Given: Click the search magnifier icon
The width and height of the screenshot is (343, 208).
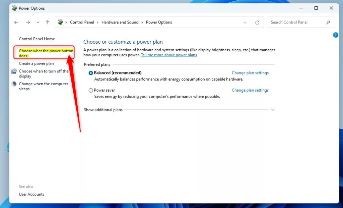Looking at the screenshot, I should [x=328, y=22].
